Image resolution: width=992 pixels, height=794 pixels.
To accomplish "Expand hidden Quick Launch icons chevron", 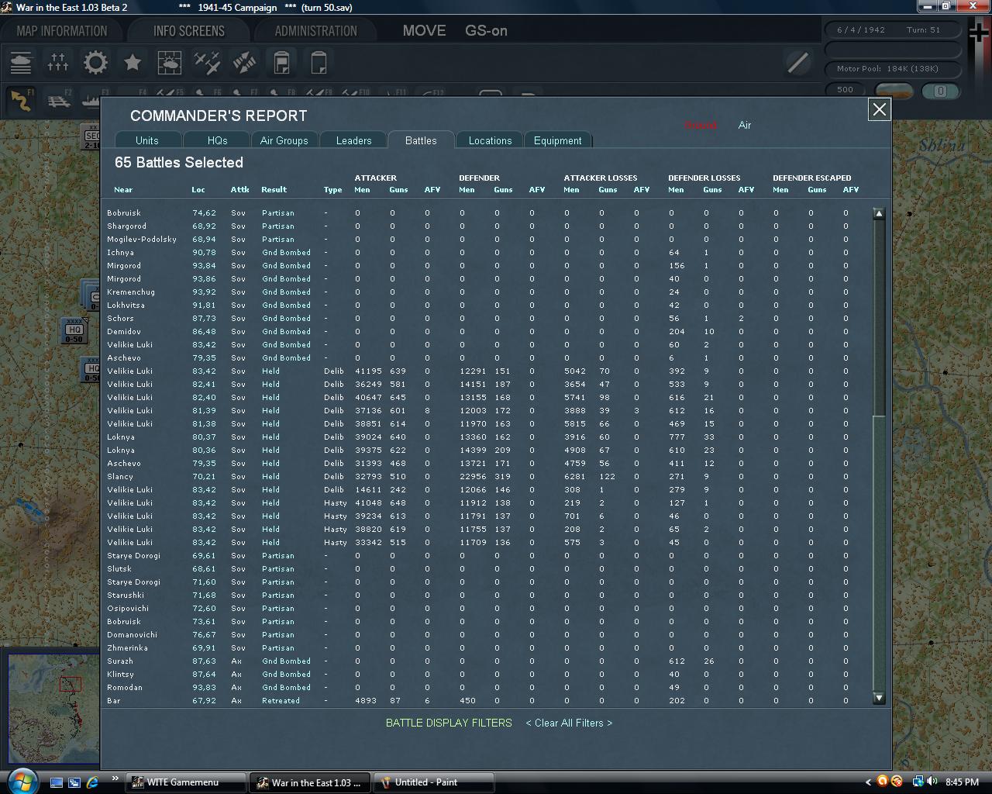I will tap(115, 778).
